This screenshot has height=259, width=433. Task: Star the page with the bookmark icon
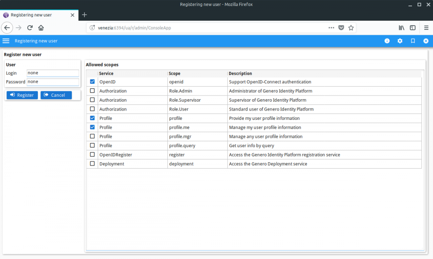pos(351,27)
